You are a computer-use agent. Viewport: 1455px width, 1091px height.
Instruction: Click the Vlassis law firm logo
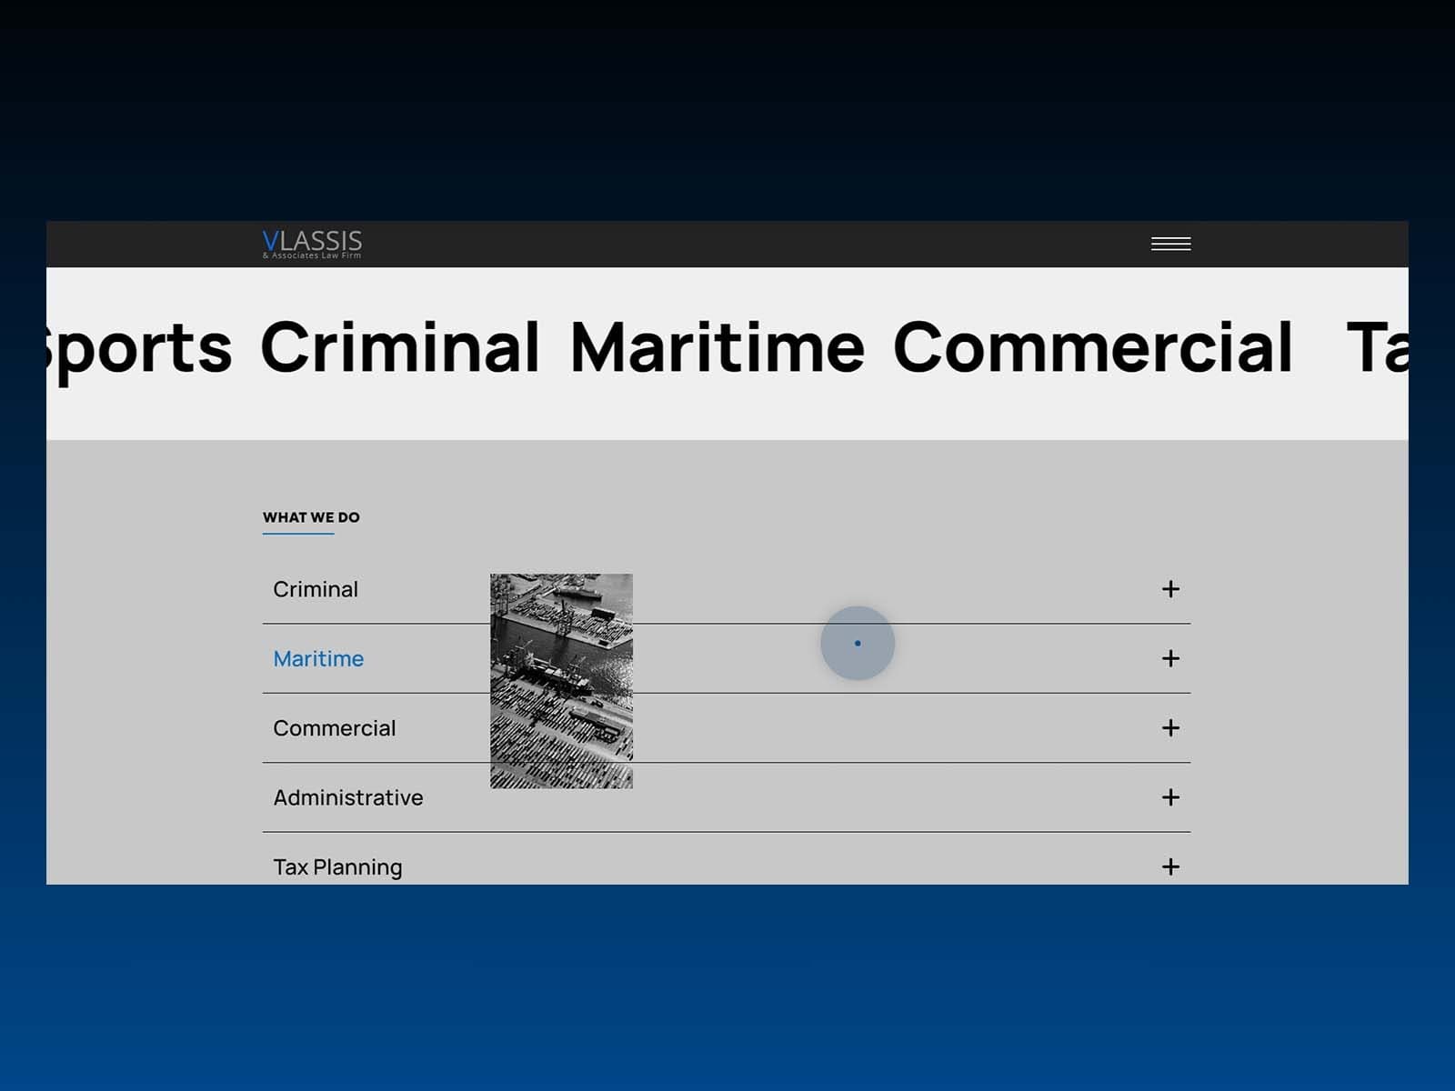[312, 244]
